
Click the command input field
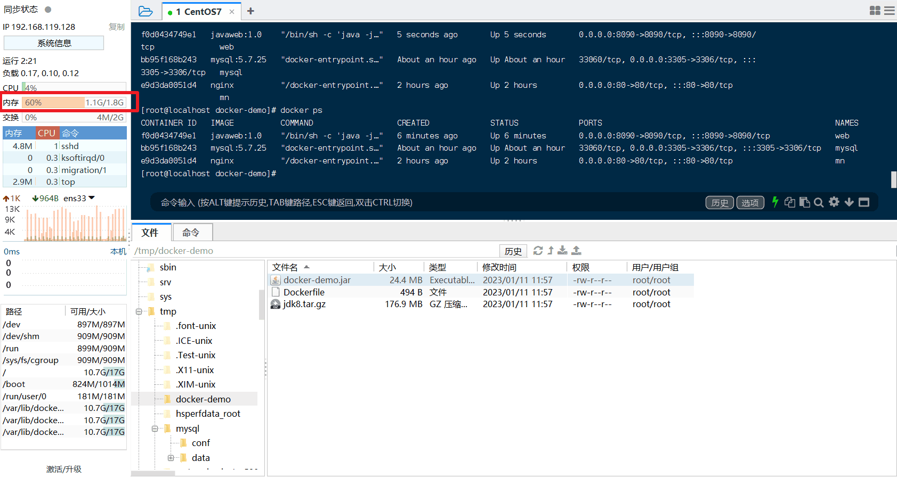426,202
